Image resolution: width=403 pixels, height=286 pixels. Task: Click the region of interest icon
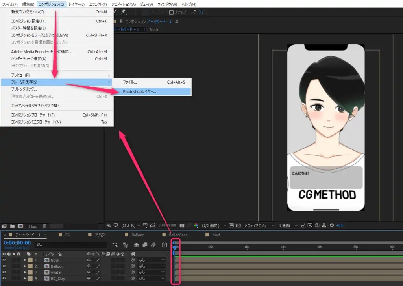(231, 226)
